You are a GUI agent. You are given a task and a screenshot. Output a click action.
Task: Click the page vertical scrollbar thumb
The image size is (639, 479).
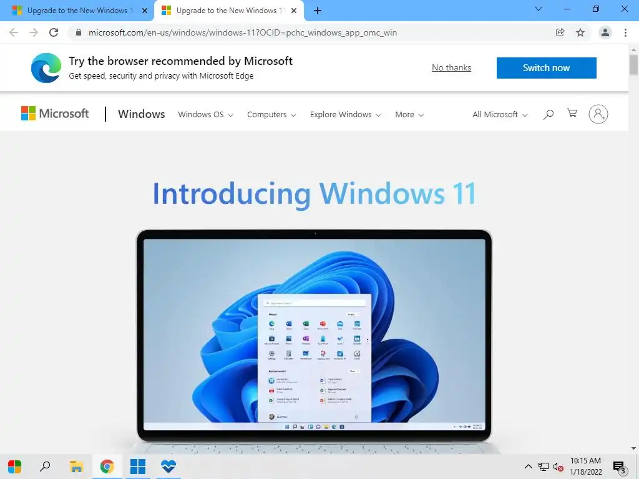point(633,65)
